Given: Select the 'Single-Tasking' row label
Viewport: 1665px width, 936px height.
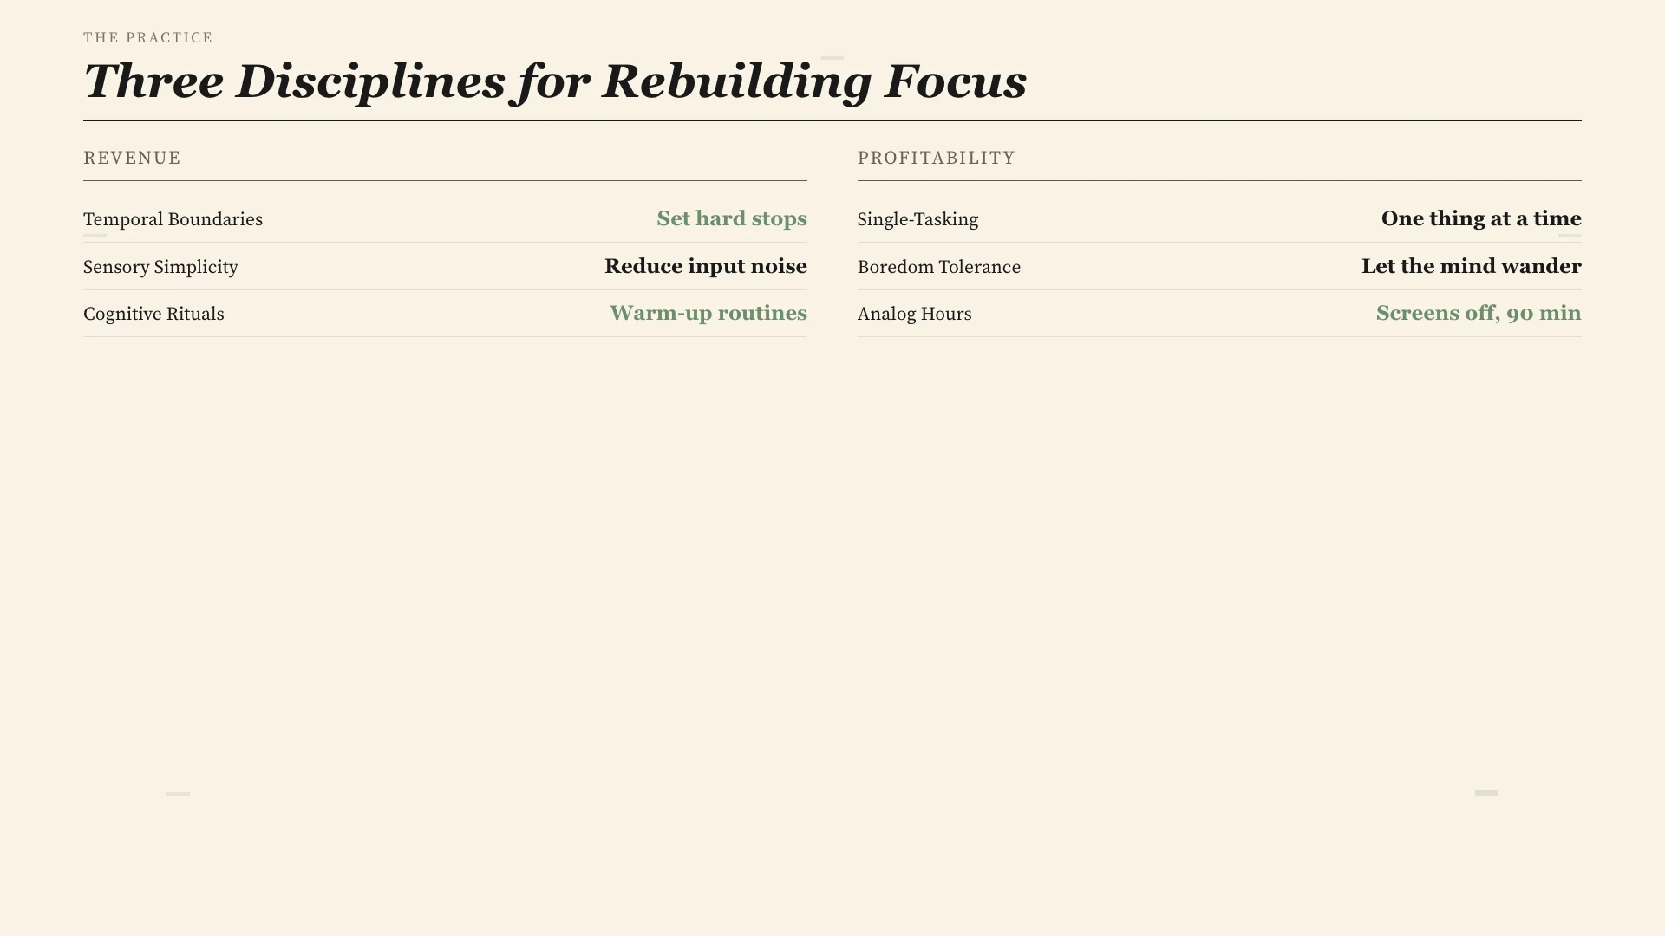Looking at the screenshot, I should [x=917, y=219].
